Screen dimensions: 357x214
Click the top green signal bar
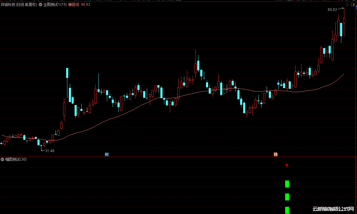click(287, 184)
